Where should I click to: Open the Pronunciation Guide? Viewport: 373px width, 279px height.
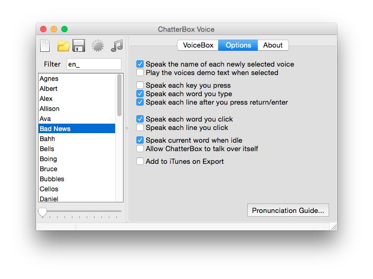288,210
